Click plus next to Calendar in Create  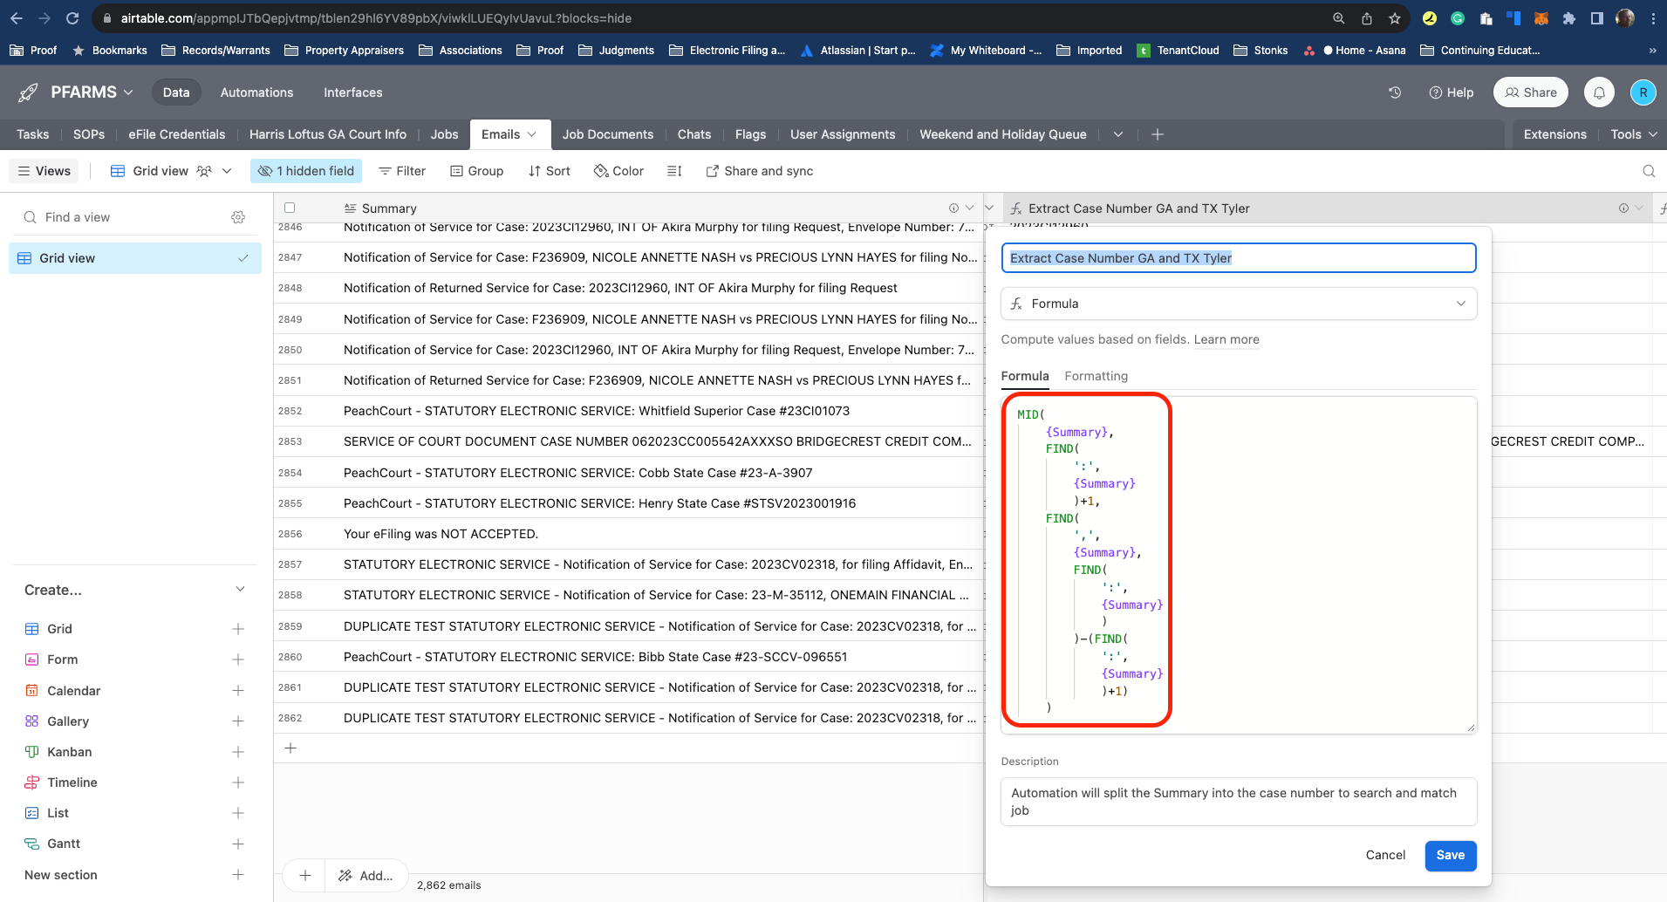238,691
